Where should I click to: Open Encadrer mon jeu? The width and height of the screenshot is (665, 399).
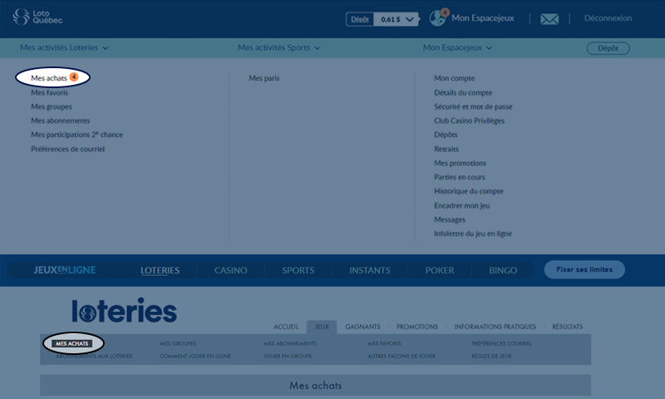click(x=462, y=205)
